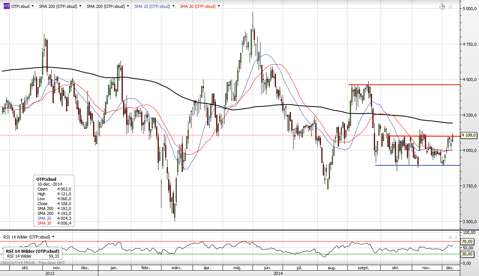Click the 4 500,0 price axis label

pyautogui.click(x=470, y=79)
